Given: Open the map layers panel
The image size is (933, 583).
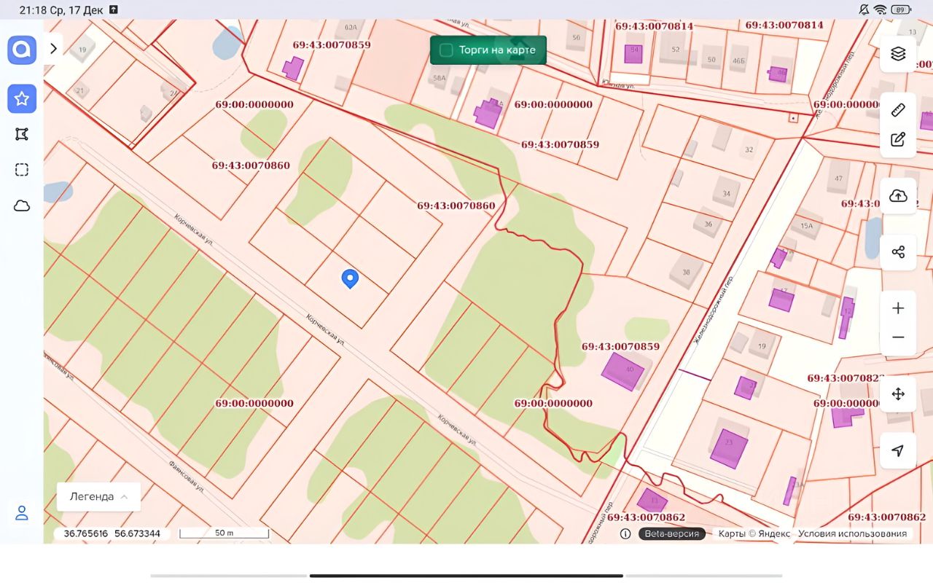Looking at the screenshot, I should pyautogui.click(x=898, y=54).
